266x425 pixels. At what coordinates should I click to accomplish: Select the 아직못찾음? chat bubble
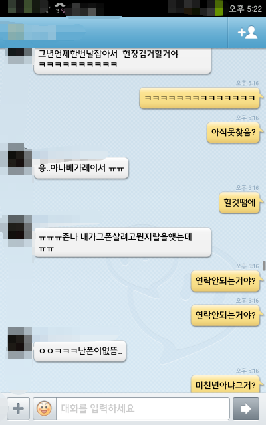point(234,133)
